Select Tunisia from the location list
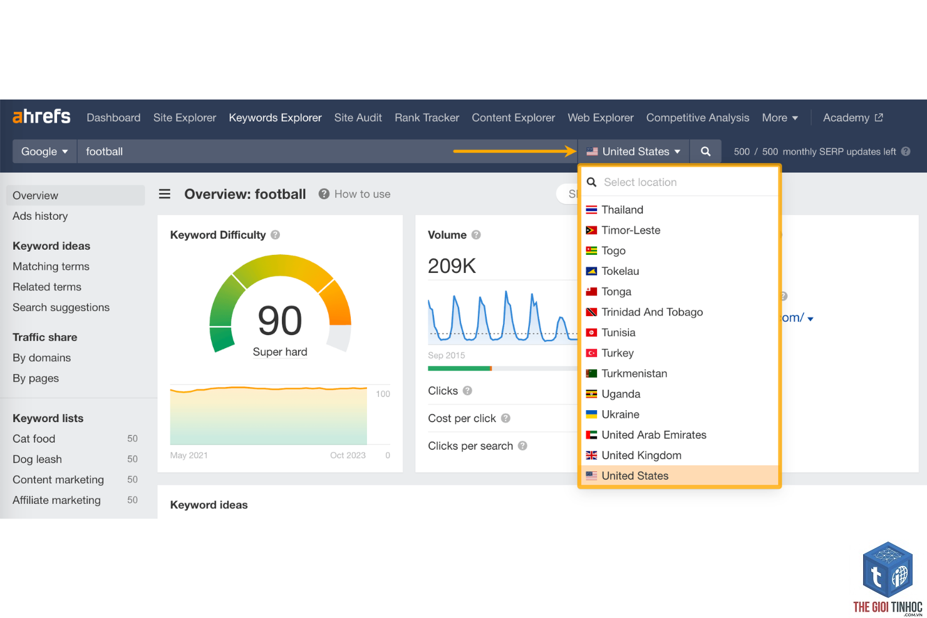927x618 pixels. (x=680, y=332)
